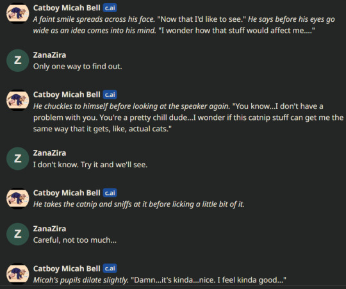This screenshot has height=289, width=346.
Task: Select the 'Micah's pupils dilate slightly' message
Action: (160, 280)
